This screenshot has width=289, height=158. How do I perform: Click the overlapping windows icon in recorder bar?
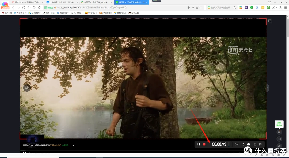(x=260, y=144)
